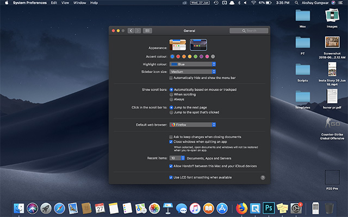The height and width of the screenshot is (217, 348).
Task: Open Photoshop from the Dock
Action: click(x=269, y=208)
